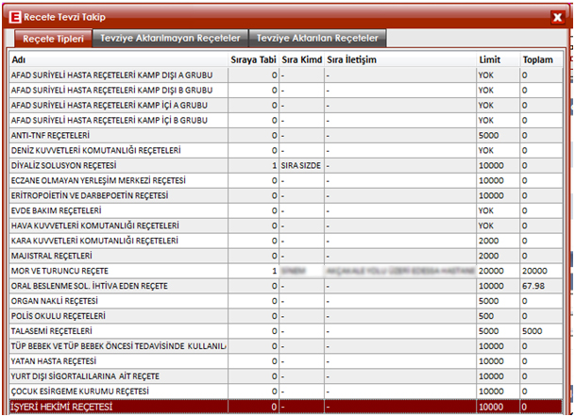The image size is (575, 417).
Task: Click the SIRA SIZDE cell
Action: [300, 166]
